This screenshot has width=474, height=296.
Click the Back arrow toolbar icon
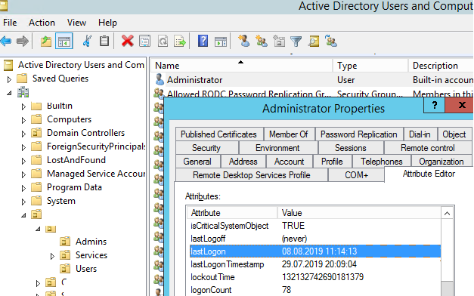6,41
